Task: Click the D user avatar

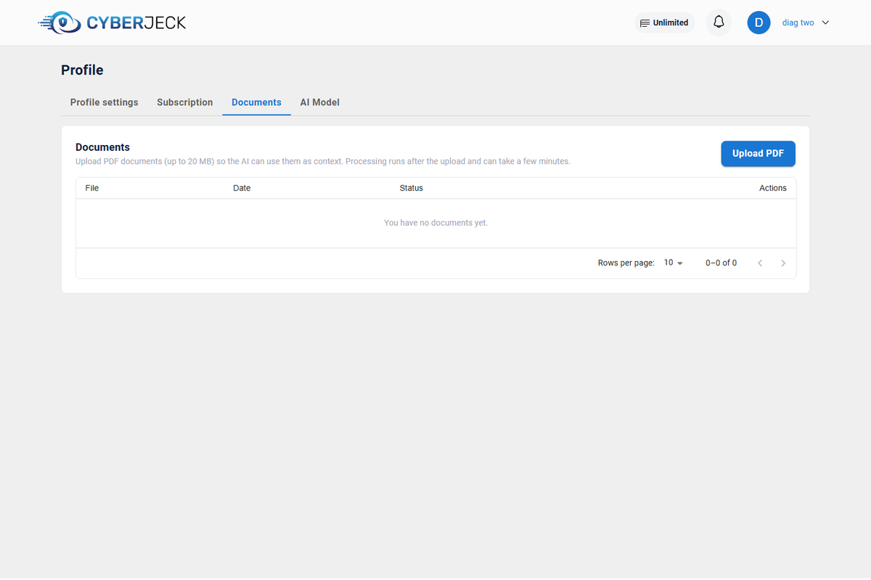Action: (x=758, y=22)
